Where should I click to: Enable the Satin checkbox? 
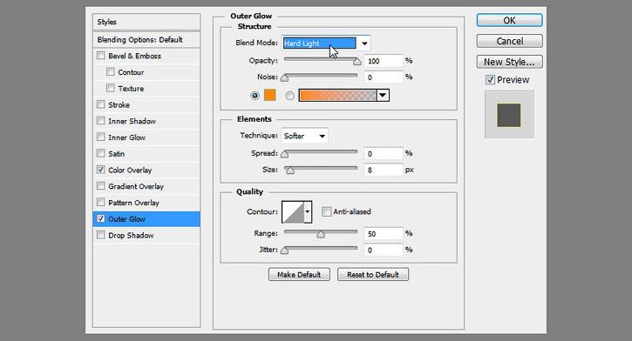(101, 153)
